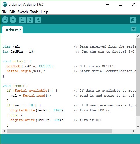Click the vertical scrollbar down arrow
The width and height of the screenshot is (140, 144).
click(138, 126)
